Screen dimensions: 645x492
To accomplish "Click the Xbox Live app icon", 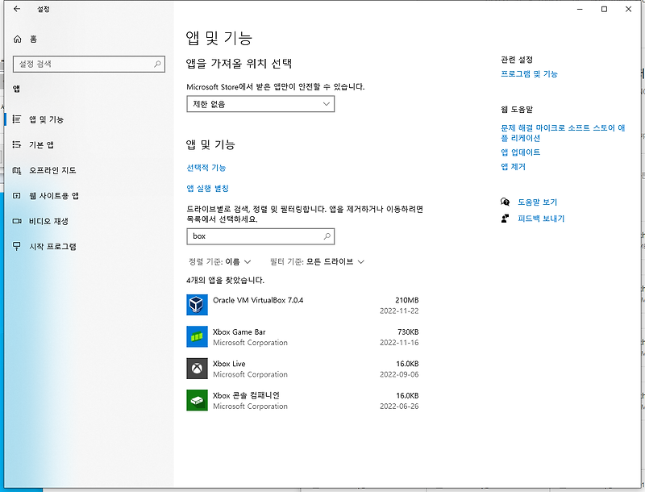I will [x=197, y=368].
